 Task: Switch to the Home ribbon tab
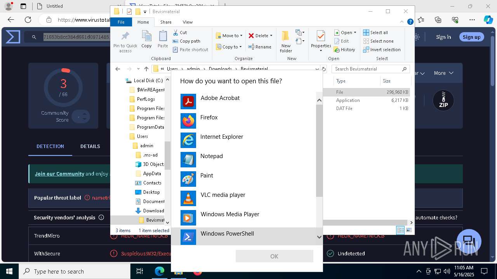pyautogui.click(x=143, y=22)
